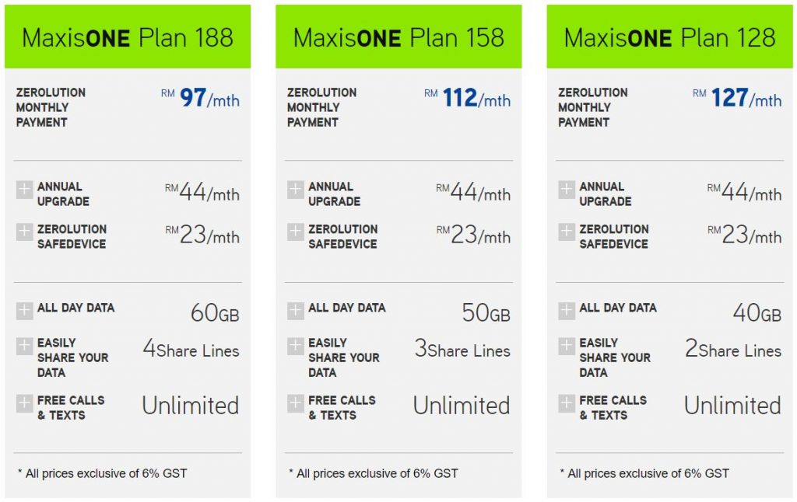Click Free Calls & Texts plus in Plan 158
Image resolution: width=797 pixels, height=502 pixels.
click(x=295, y=403)
